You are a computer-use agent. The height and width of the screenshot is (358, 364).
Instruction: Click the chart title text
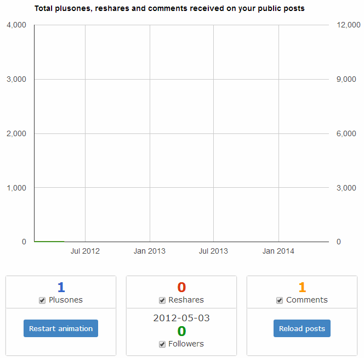169,8
